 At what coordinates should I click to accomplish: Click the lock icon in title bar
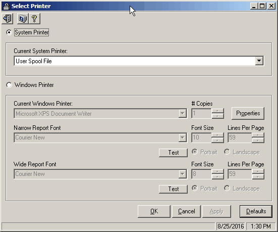tap(7, 6)
